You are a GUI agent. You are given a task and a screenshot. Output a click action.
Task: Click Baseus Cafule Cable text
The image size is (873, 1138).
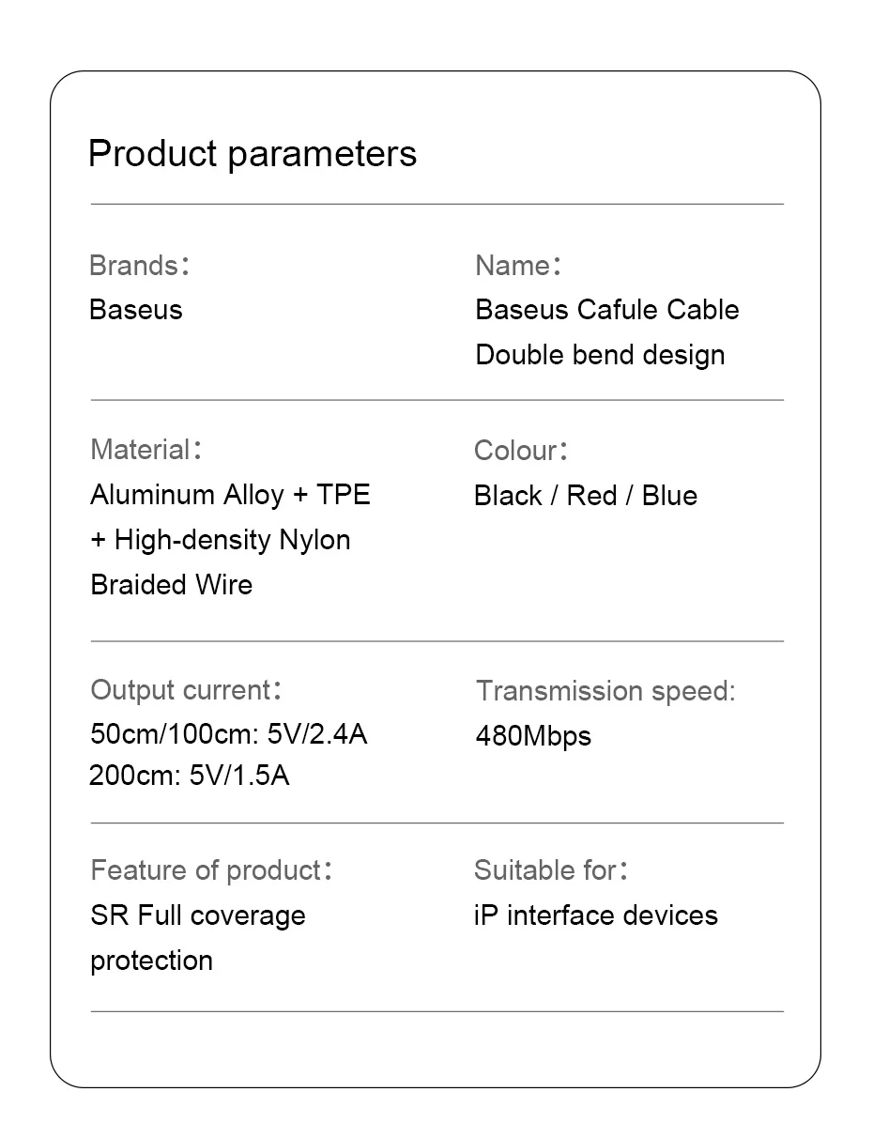point(606,310)
